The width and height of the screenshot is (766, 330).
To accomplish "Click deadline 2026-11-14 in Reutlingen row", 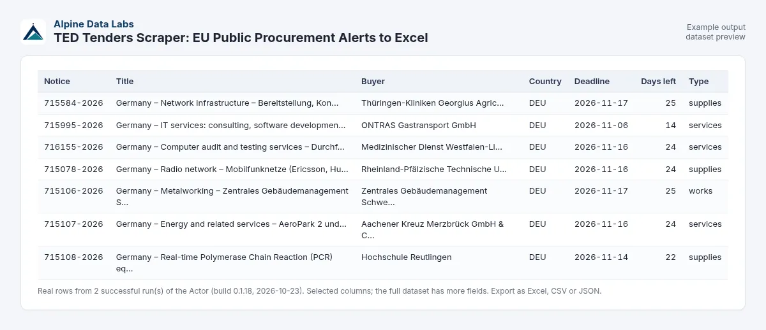I will [601, 257].
